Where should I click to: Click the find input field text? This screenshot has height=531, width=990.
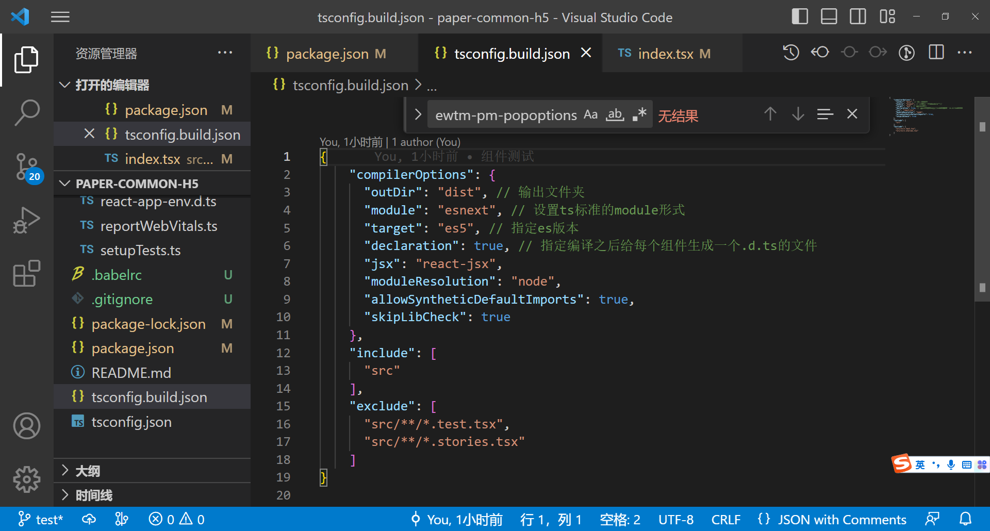coord(506,115)
